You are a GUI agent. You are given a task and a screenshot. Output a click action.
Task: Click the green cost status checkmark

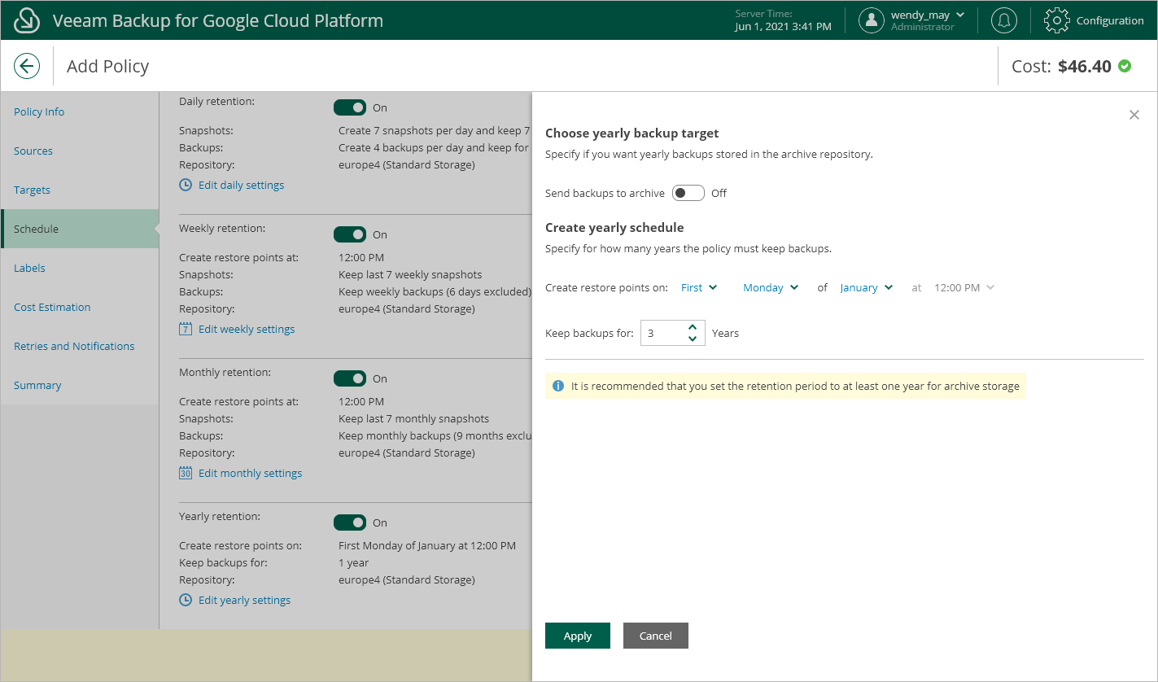[x=1125, y=66]
